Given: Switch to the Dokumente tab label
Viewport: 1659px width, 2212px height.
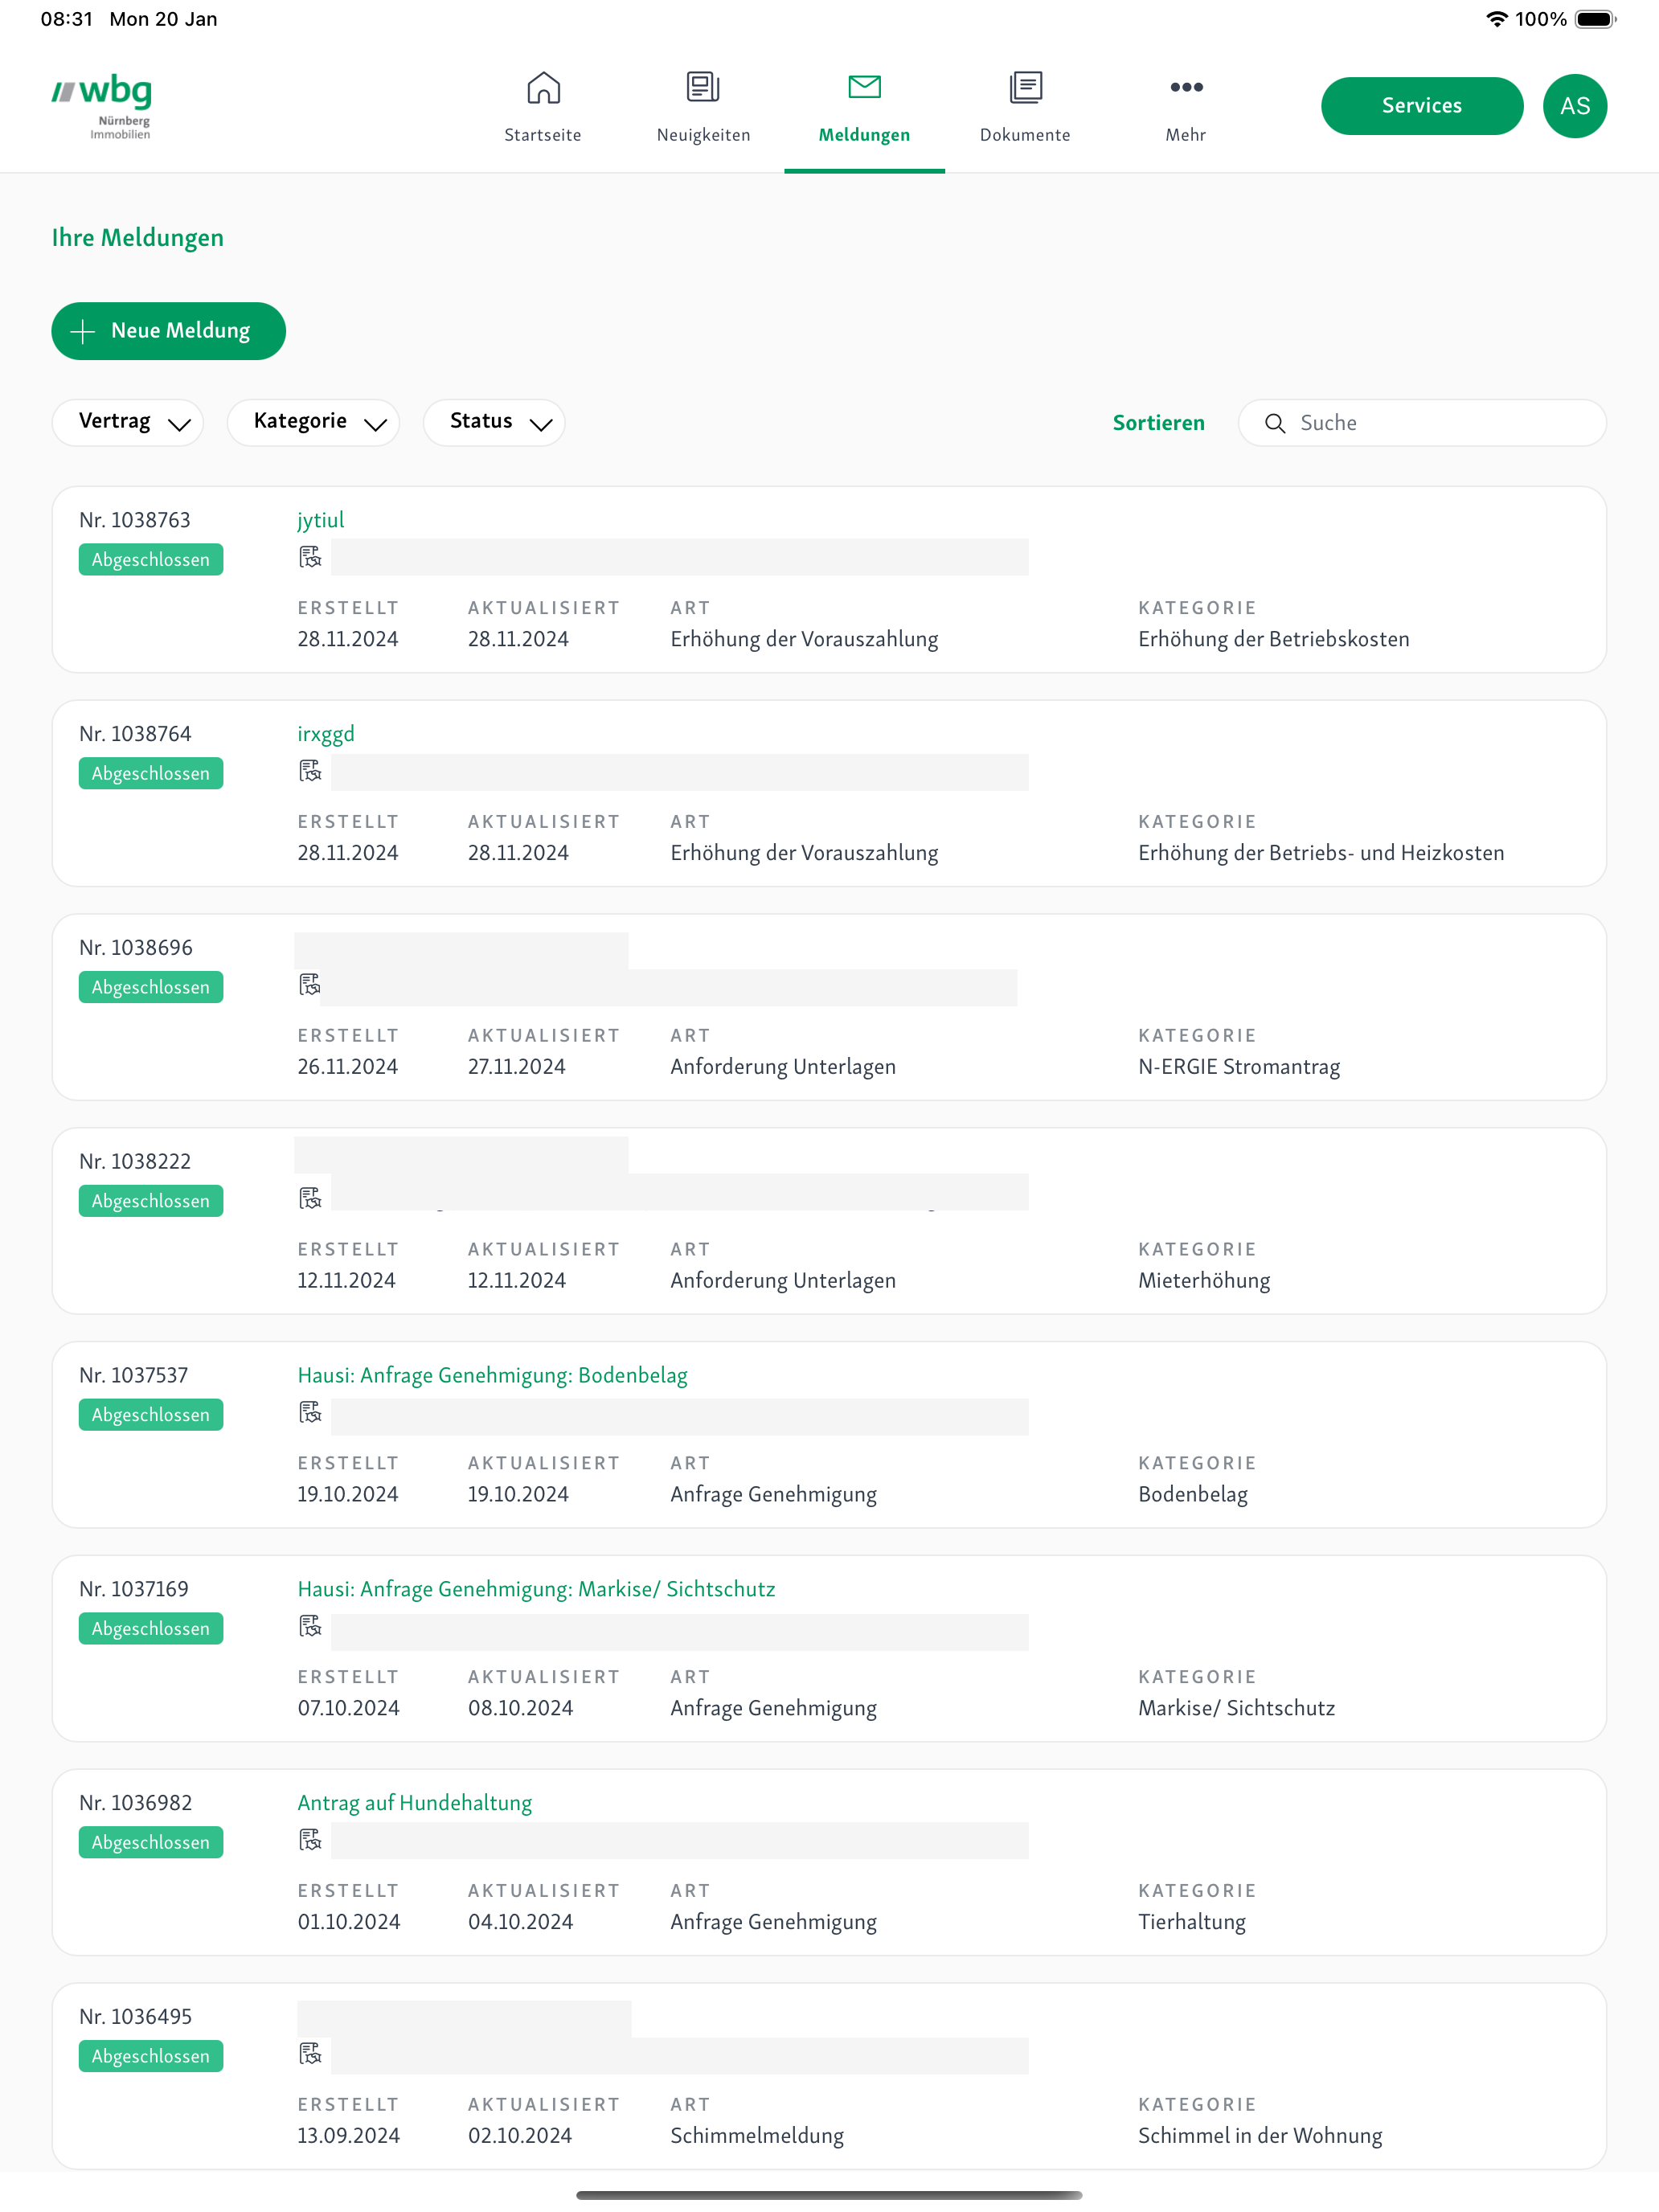Looking at the screenshot, I should pos(1025,135).
